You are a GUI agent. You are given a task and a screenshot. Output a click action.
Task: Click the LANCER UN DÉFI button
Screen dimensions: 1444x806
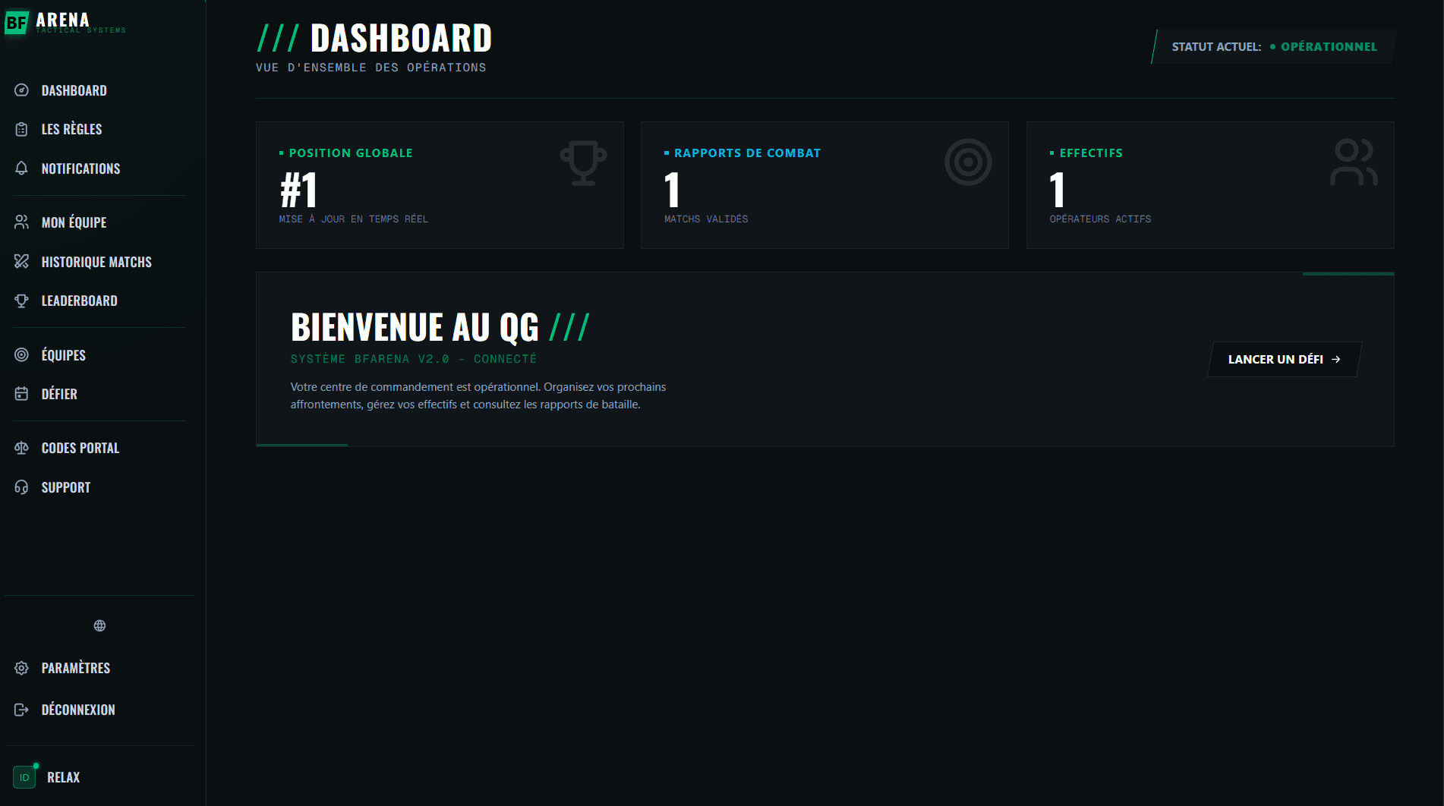pos(1282,359)
